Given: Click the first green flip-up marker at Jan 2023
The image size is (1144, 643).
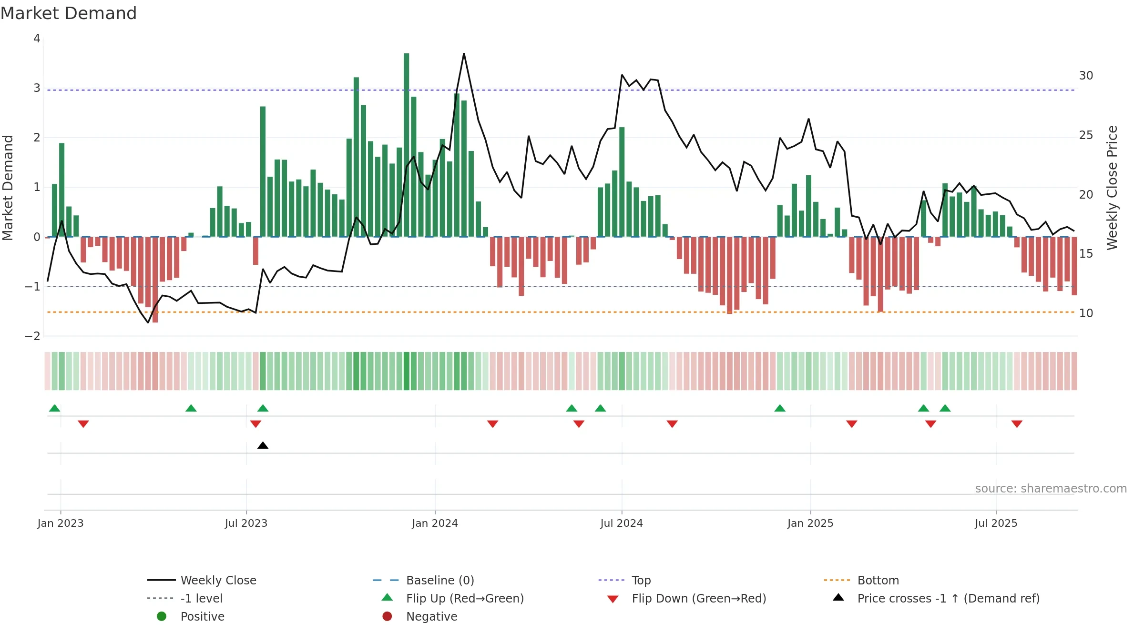Looking at the screenshot, I should pyautogui.click(x=55, y=408).
